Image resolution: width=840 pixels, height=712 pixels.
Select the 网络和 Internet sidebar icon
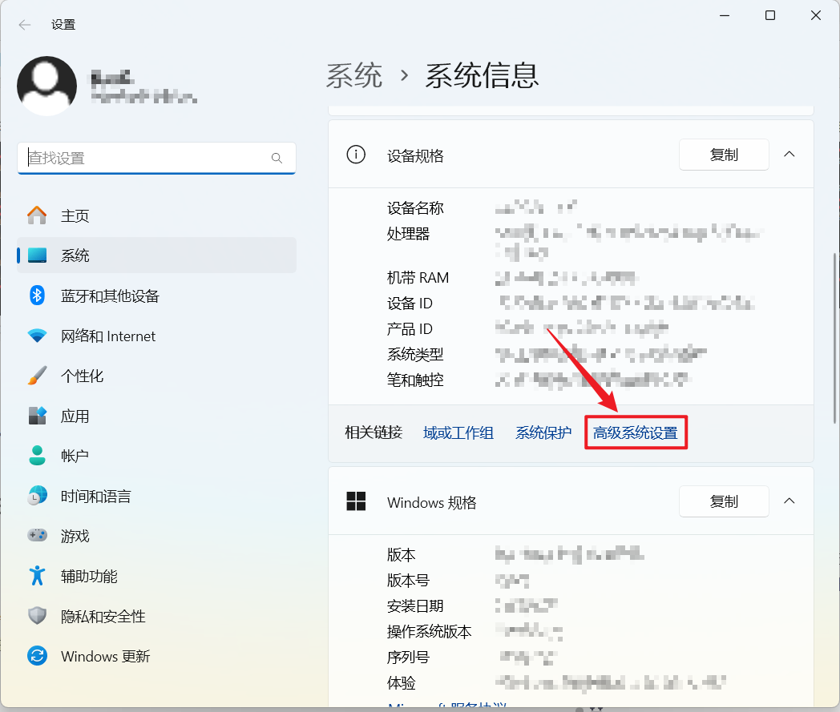tap(36, 336)
